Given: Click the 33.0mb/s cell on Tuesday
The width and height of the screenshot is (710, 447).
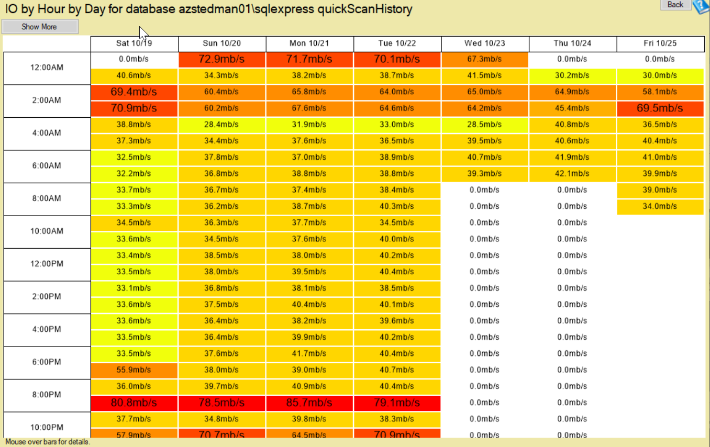Looking at the screenshot, I should tap(397, 125).
